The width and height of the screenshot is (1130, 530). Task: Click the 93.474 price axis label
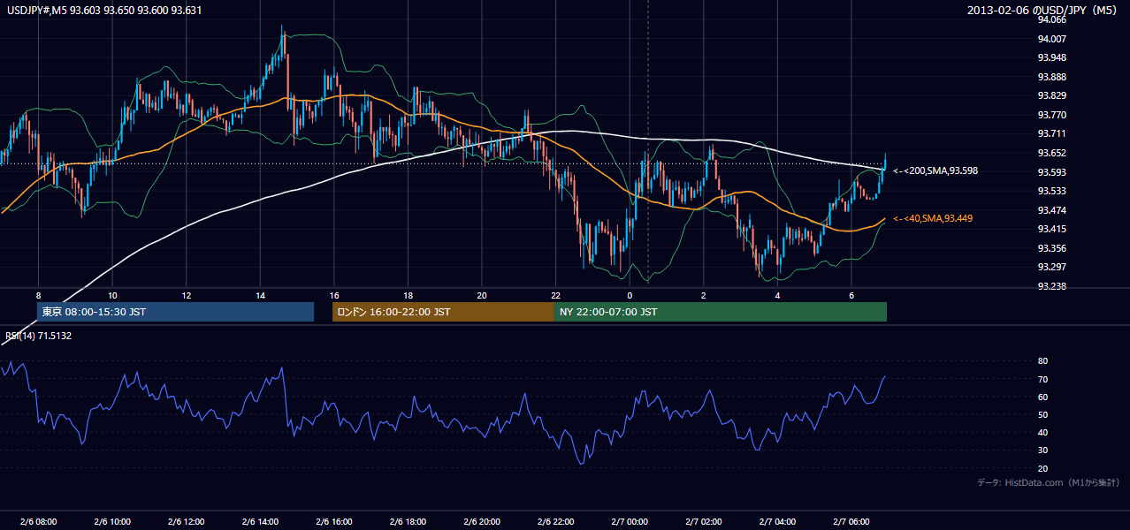point(1051,210)
